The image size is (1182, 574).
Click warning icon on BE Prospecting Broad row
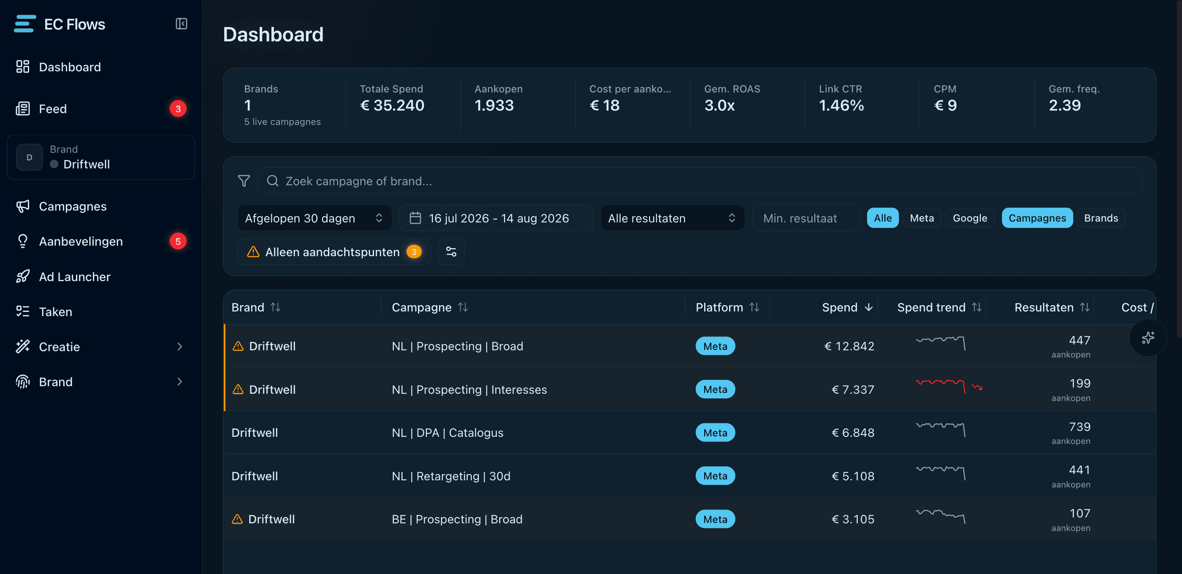click(x=237, y=519)
